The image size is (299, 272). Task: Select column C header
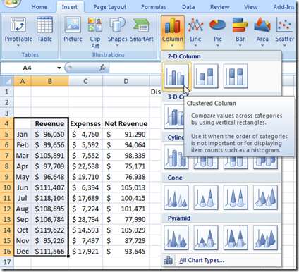point(85,81)
